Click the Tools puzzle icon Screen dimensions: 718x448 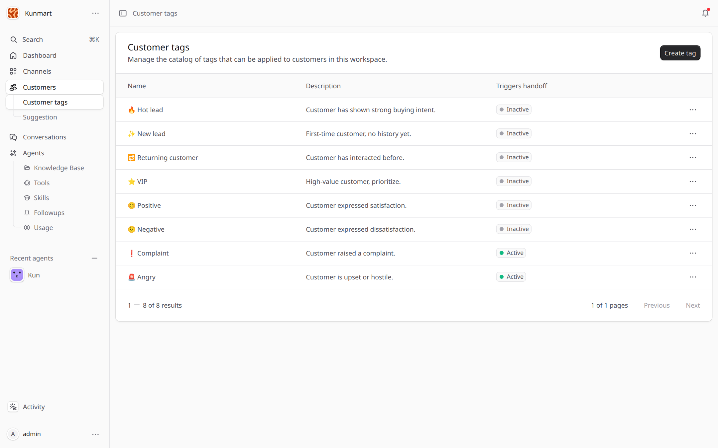(27, 183)
